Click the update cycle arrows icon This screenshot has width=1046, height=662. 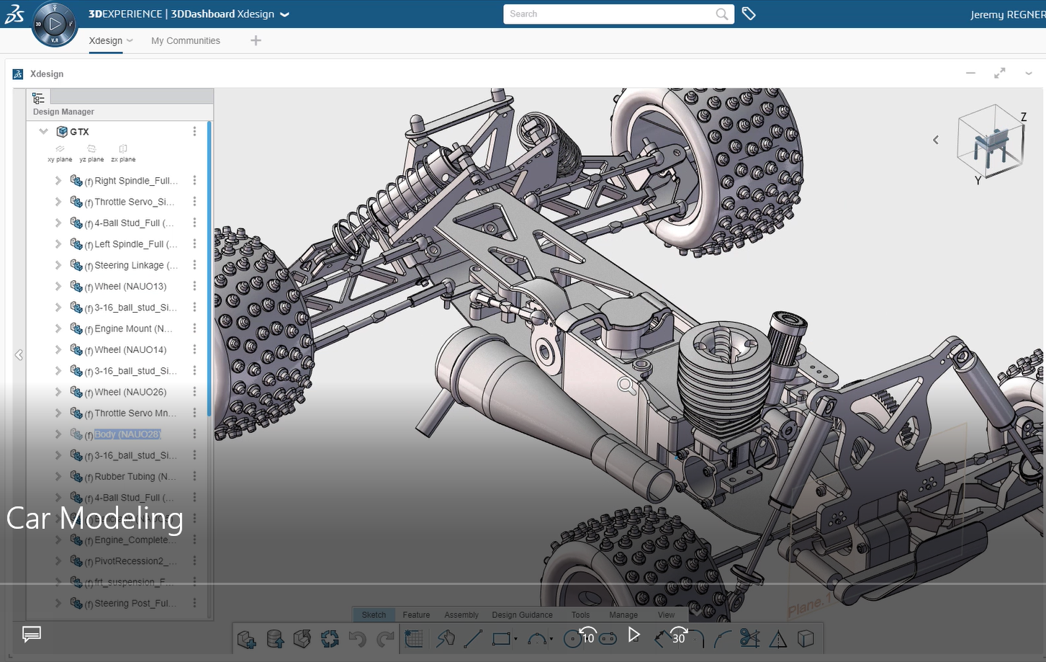tap(330, 639)
